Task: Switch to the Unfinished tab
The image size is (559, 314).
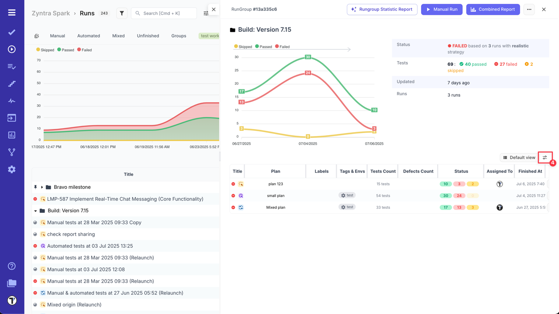Action: 148,36
